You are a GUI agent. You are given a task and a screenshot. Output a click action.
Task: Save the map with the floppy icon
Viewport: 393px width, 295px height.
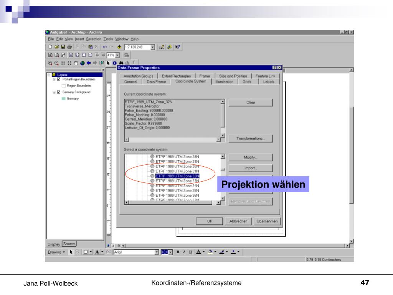coord(63,47)
